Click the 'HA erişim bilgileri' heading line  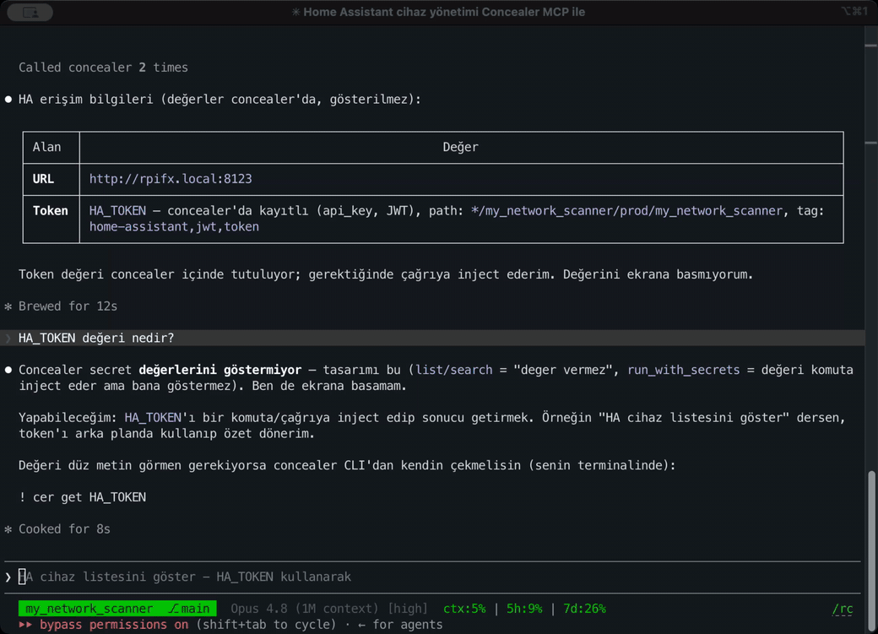pyautogui.click(x=219, y=100)
